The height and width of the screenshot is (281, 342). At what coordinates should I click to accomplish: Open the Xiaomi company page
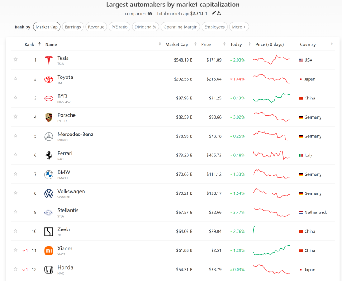[x=65, y=249]
